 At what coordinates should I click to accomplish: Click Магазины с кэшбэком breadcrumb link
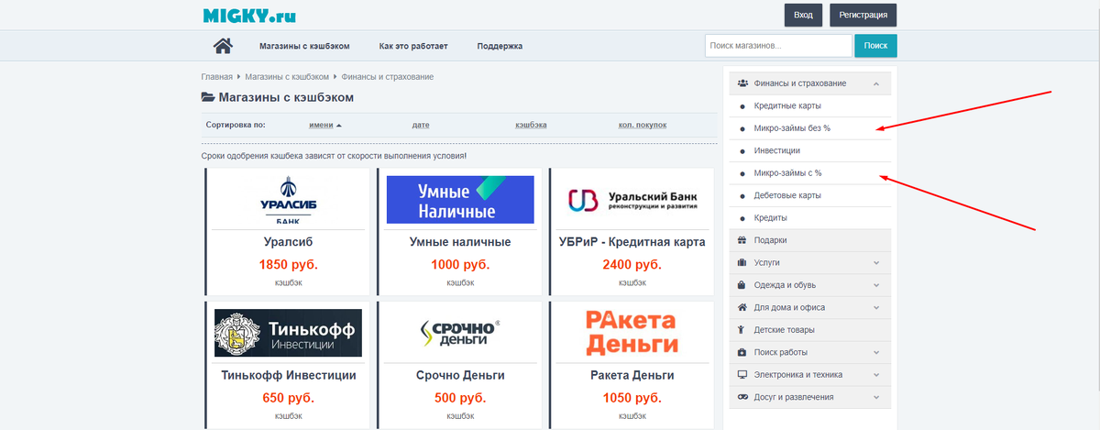287,77
